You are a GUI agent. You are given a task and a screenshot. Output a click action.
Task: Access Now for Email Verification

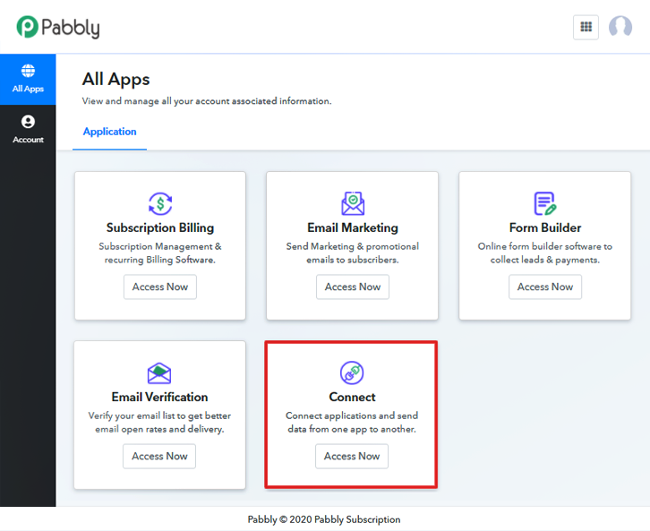click(159, 456)
